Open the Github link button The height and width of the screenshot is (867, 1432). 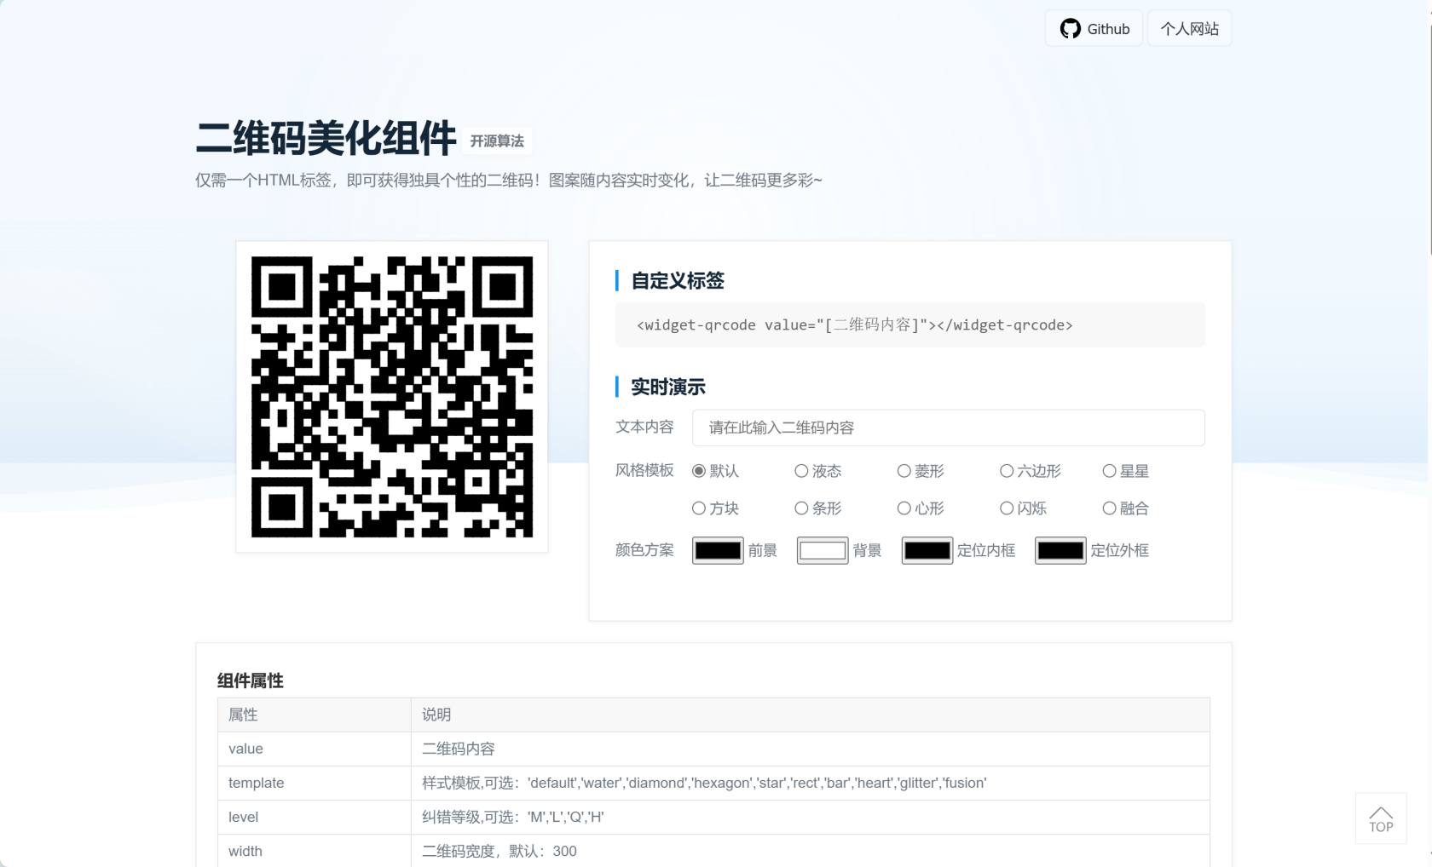[1094, 29]
